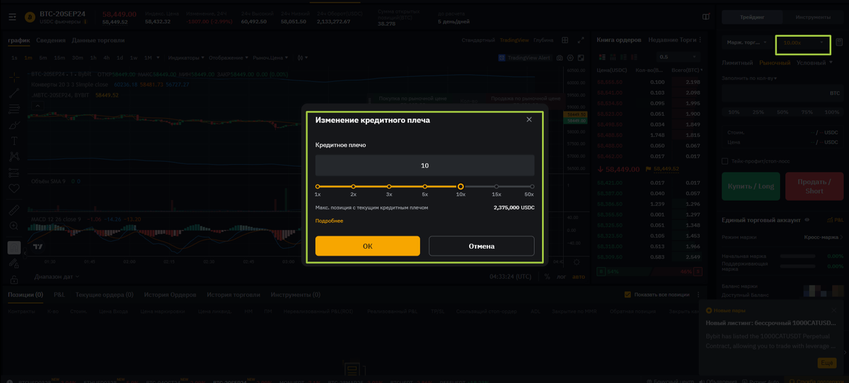
Task: Switch to the Инструменты tab in right panel
Action: tap(813, 17)
